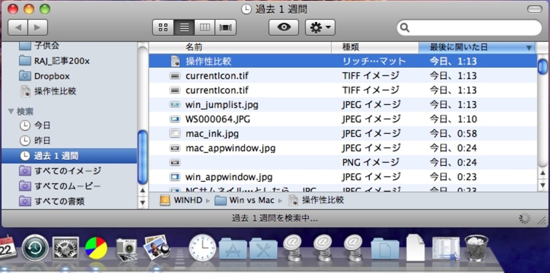Open the camera app in dock
The image size is (550, 273).
point(126,249)
